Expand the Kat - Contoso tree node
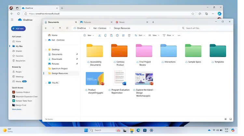 coord(46,40)
